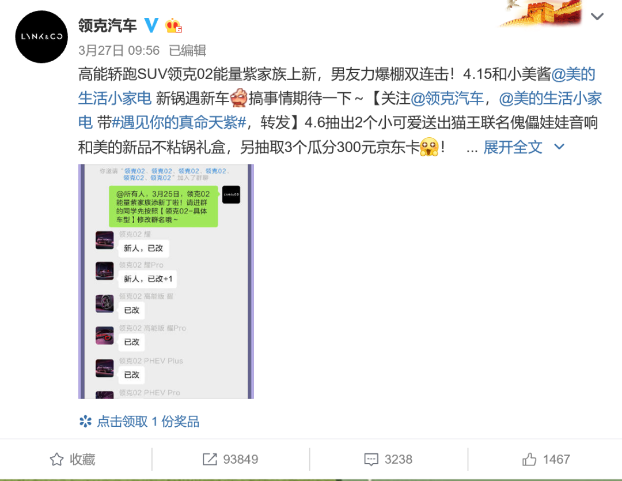Like the post with thumbs-up icon
Image resolution: width=622 pixels, height=481 pixels.
tap(529, 460)
